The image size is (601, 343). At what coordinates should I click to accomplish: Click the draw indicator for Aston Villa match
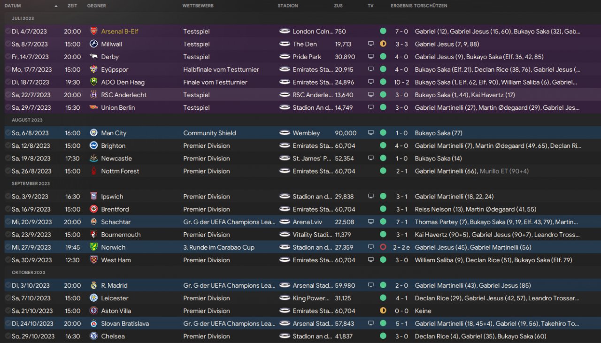[383, 310]
